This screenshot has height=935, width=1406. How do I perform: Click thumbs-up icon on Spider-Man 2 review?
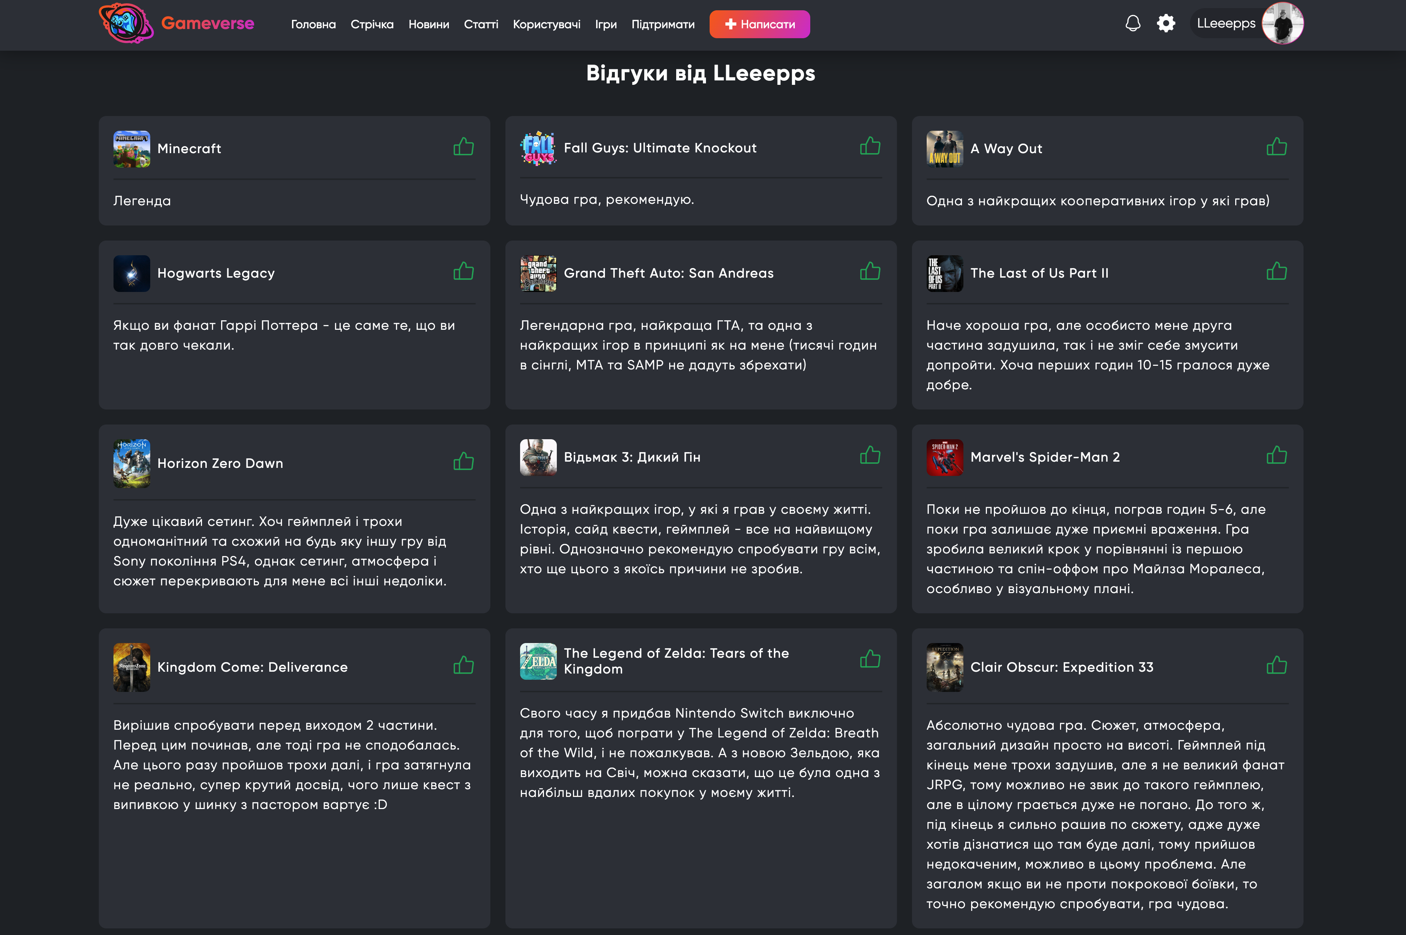1277,455
